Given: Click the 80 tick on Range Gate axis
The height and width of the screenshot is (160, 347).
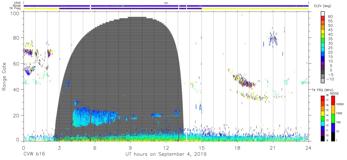Looking at the screenshot, I should [x=17, y=38].
